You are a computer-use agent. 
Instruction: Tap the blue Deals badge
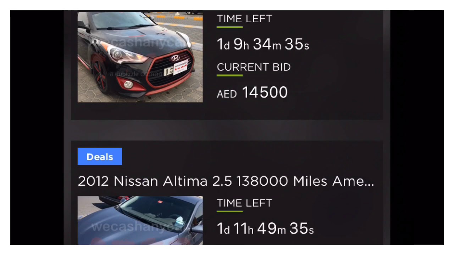100,156
